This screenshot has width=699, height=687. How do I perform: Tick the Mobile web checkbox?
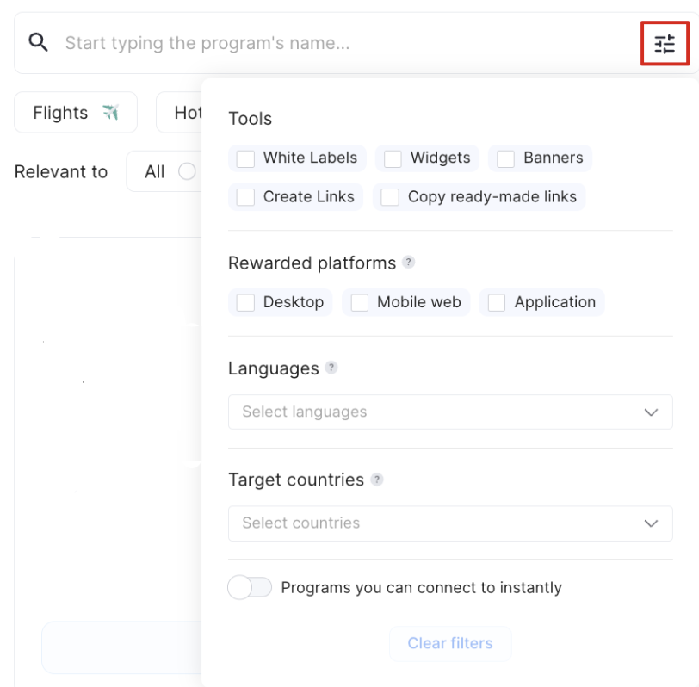point(360,302)
